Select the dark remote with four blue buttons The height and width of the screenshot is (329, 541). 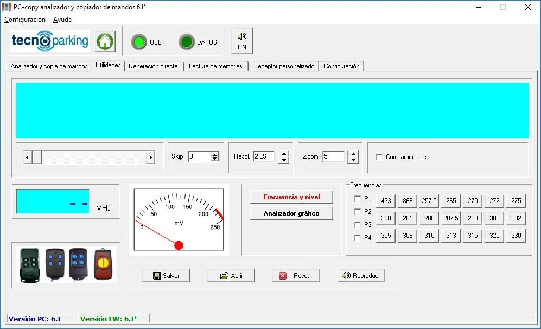coord(78,264)
